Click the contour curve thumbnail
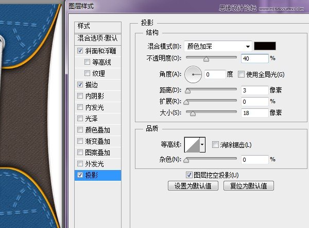309x228 pixels. [x=192, y=145]
